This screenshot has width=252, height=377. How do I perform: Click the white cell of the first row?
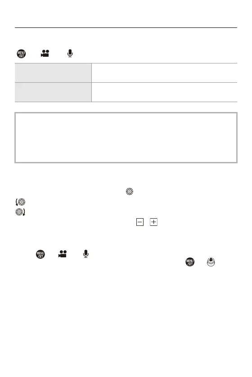click(164, 73)
